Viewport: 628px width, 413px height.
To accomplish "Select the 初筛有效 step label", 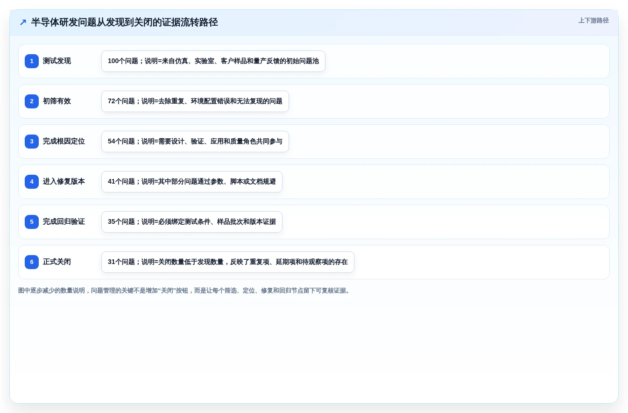I will coord(57,101).
